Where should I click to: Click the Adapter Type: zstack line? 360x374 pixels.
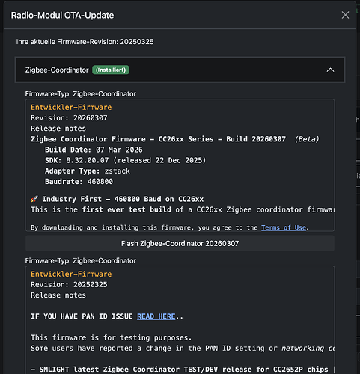point(88,171)
